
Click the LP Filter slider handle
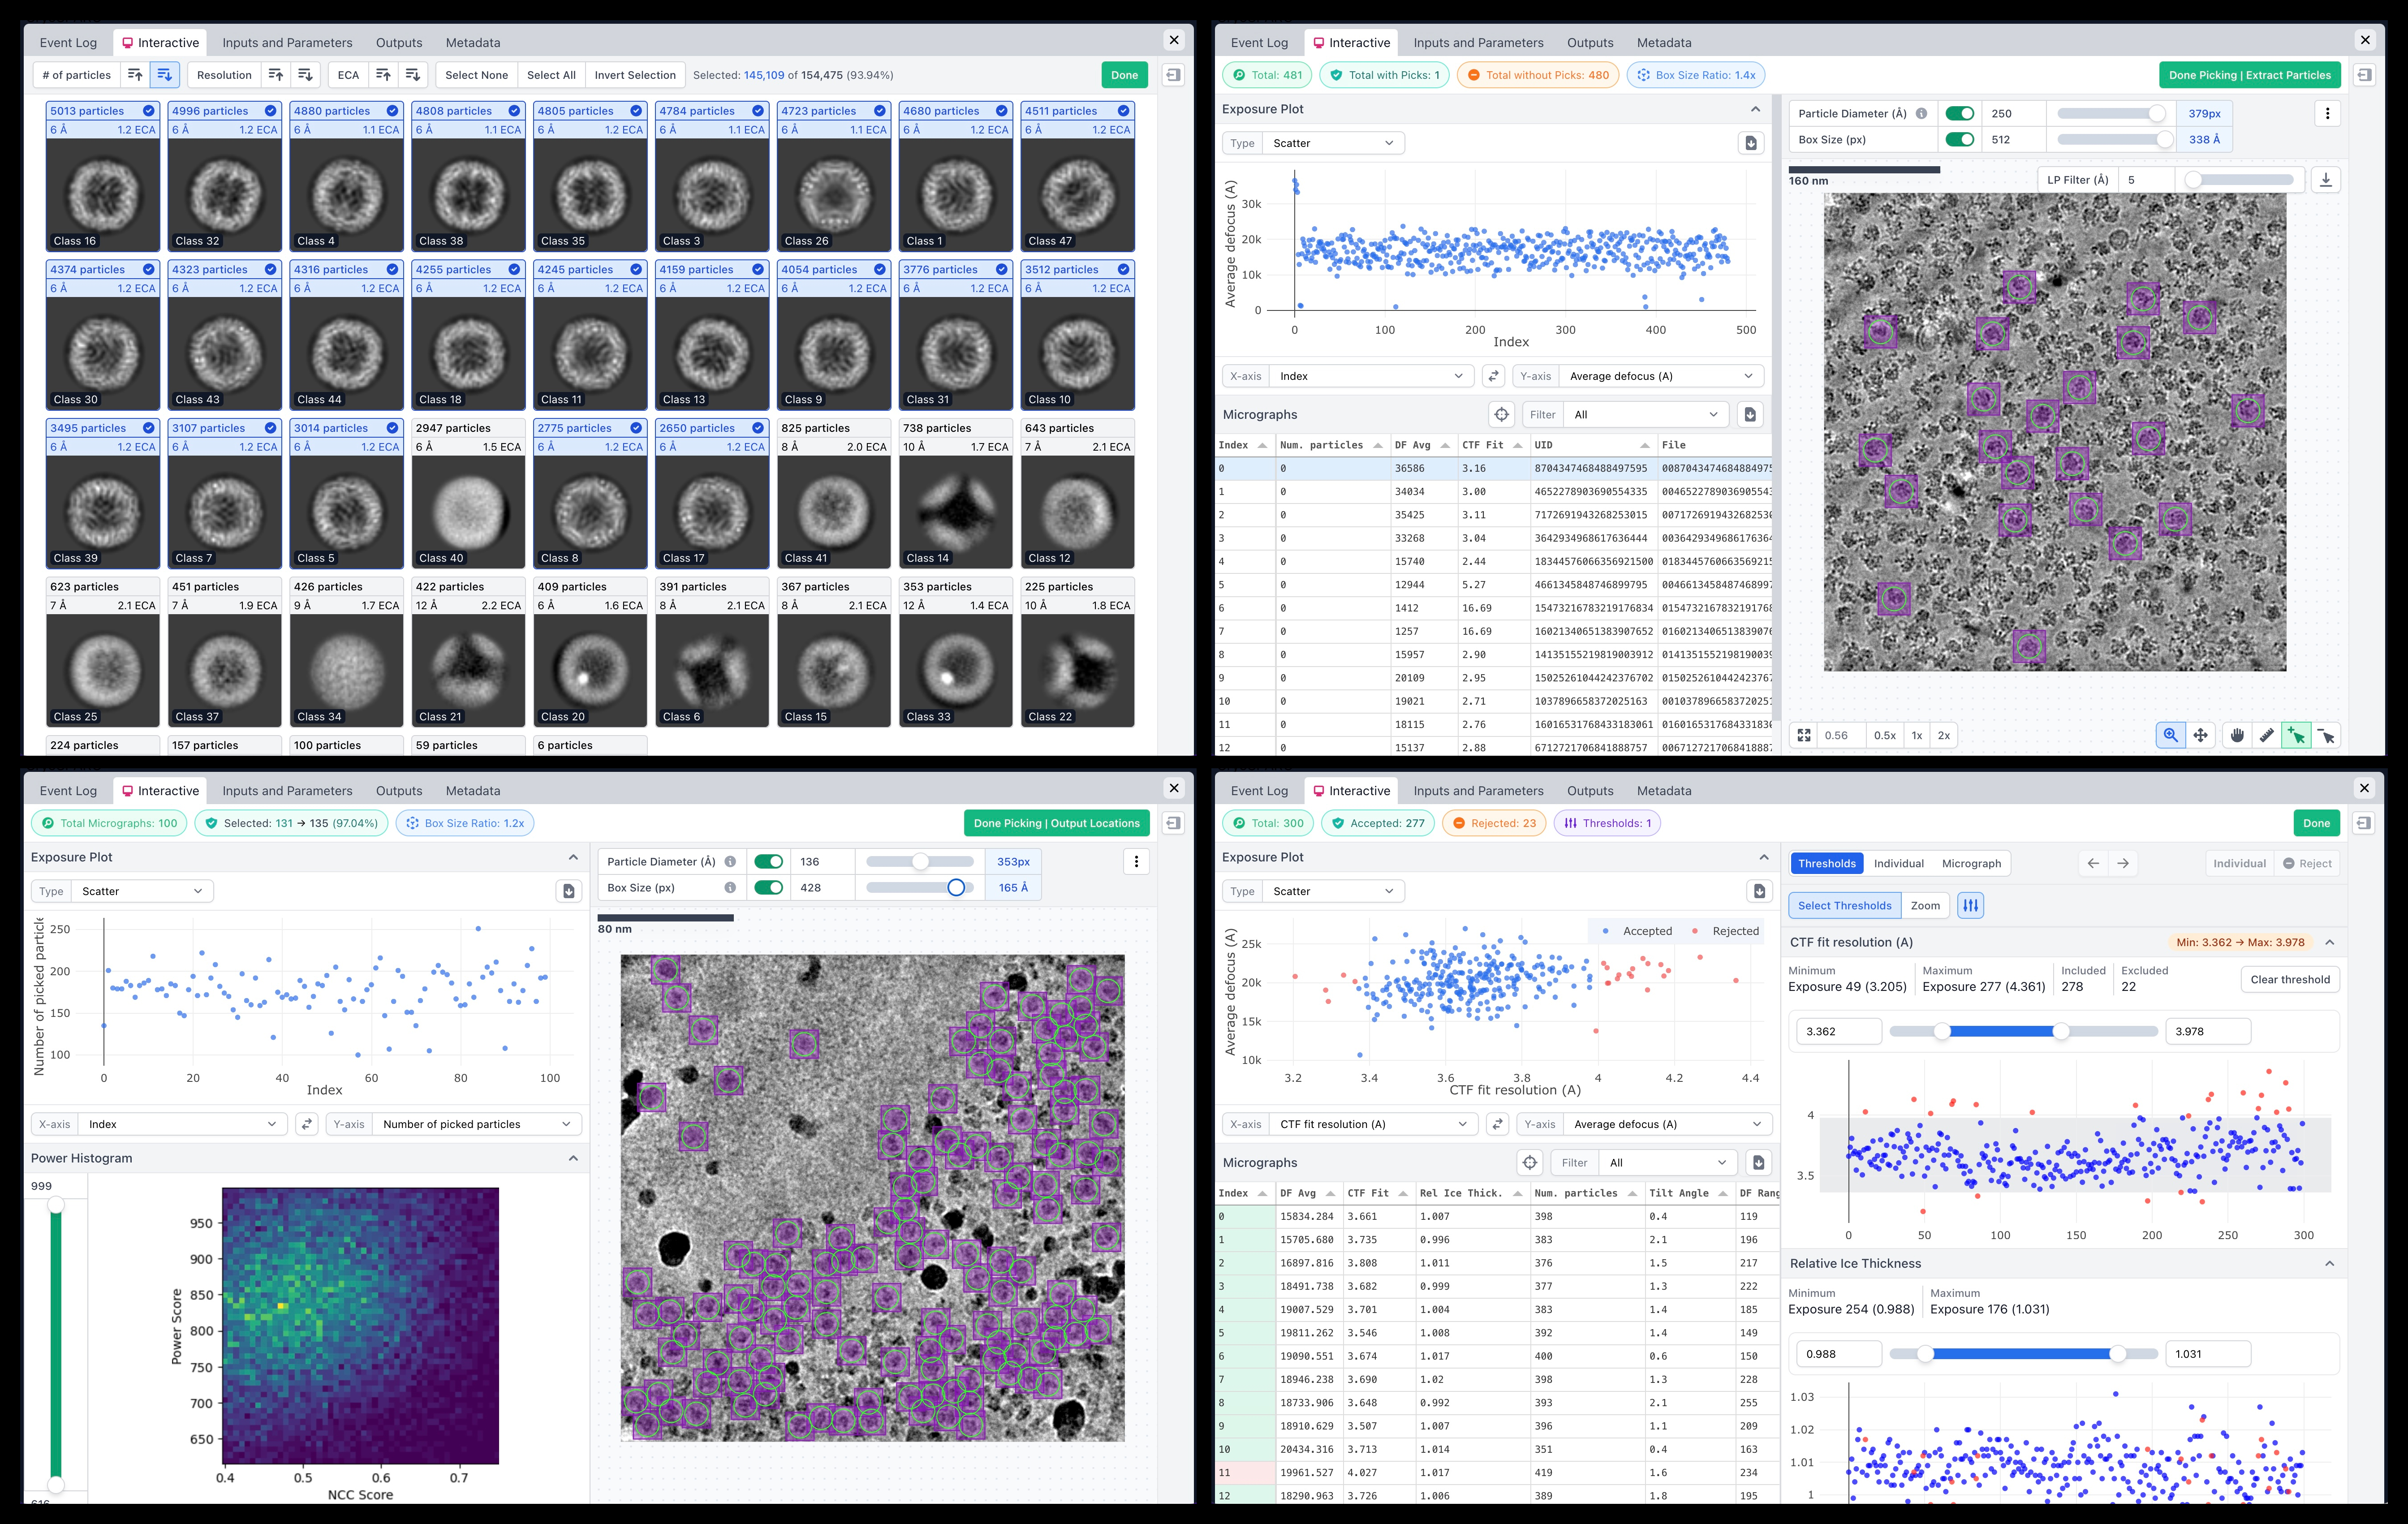[x=2193, y=180]
